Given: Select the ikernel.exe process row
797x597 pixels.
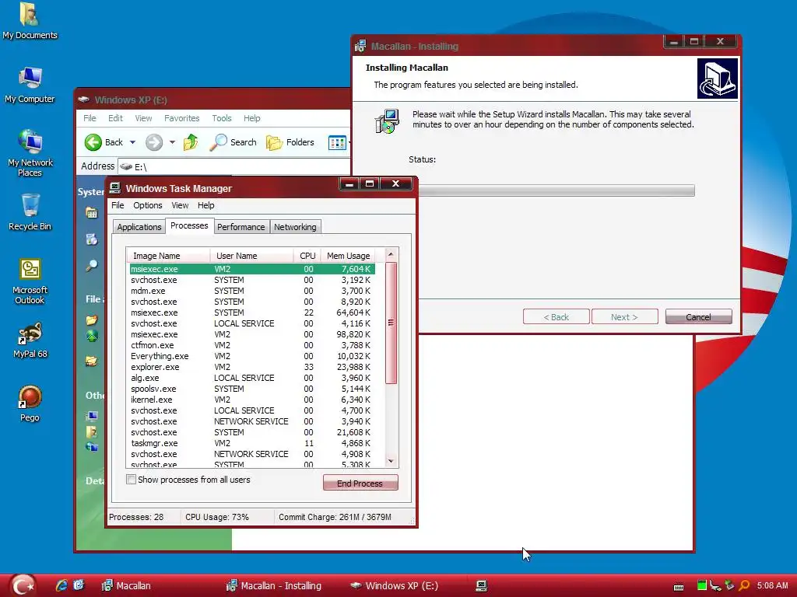Looking at the screenshot, I should [x=252, y=400].
